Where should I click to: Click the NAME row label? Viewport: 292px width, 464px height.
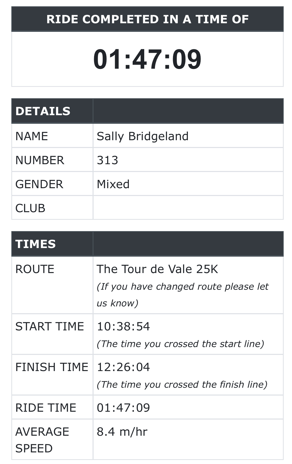point(32,136)
